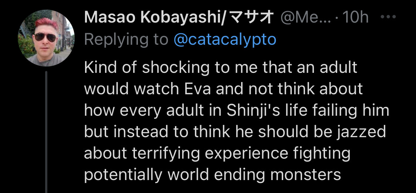Click the "Replying to" label

pyautogui.click(x=126, y=40)
